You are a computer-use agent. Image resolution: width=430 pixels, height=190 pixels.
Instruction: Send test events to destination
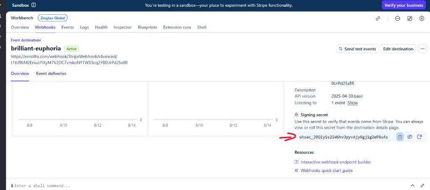357,49
